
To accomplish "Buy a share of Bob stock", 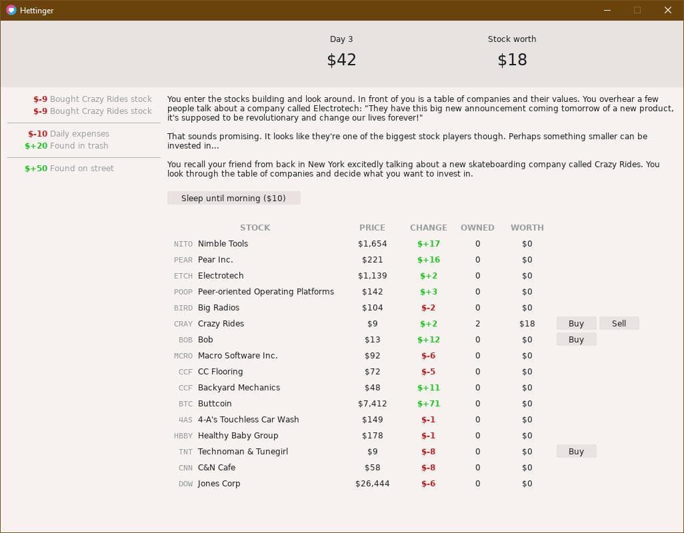I will [576, 340].
